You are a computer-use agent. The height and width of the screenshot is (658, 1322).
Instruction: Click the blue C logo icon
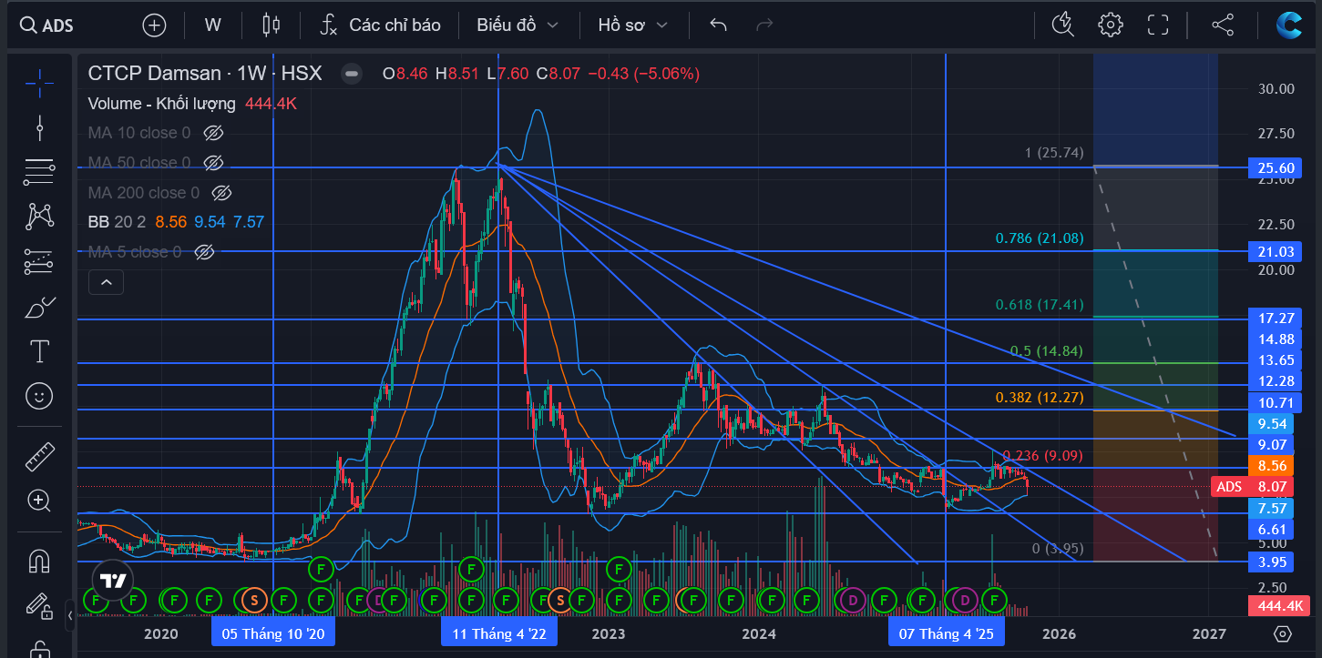[1289, 25]
